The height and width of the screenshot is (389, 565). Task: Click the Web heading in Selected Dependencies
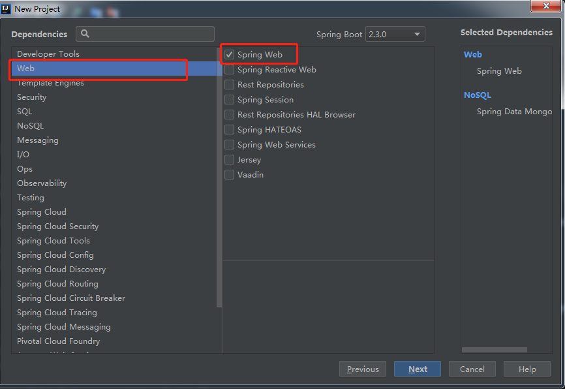coord(473,54)
